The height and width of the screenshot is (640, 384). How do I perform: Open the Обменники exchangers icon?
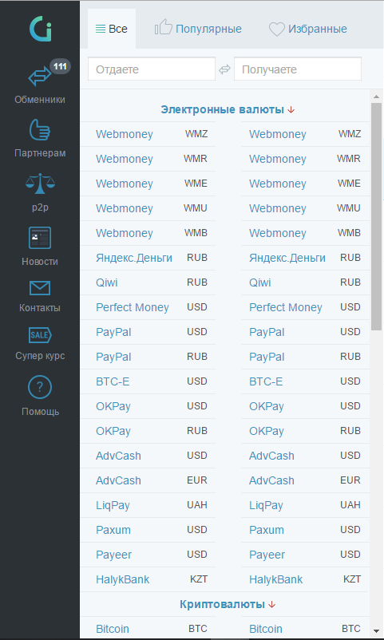point(40,77)
